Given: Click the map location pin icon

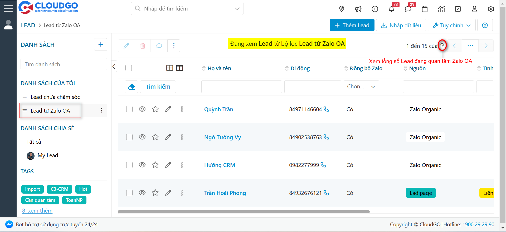Looking at the screenshot, I should pos(342,9).
